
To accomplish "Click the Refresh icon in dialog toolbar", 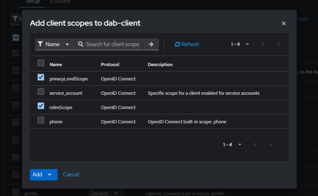I will [x=178, y=44].
